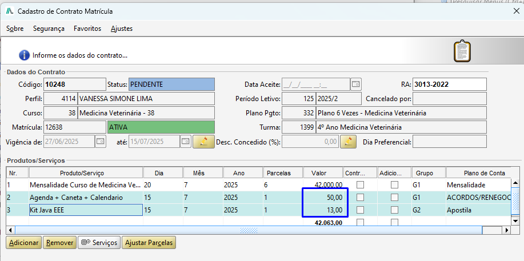Screen dimensions: 524x261
Task: Click the Produto/Serviço column header
Action: pyautogui.click(x=86, y=173)
